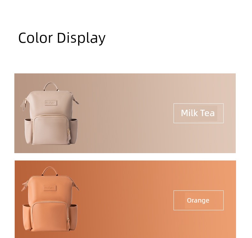Click the front zipper tassel on beige backpack

(69, 136)
